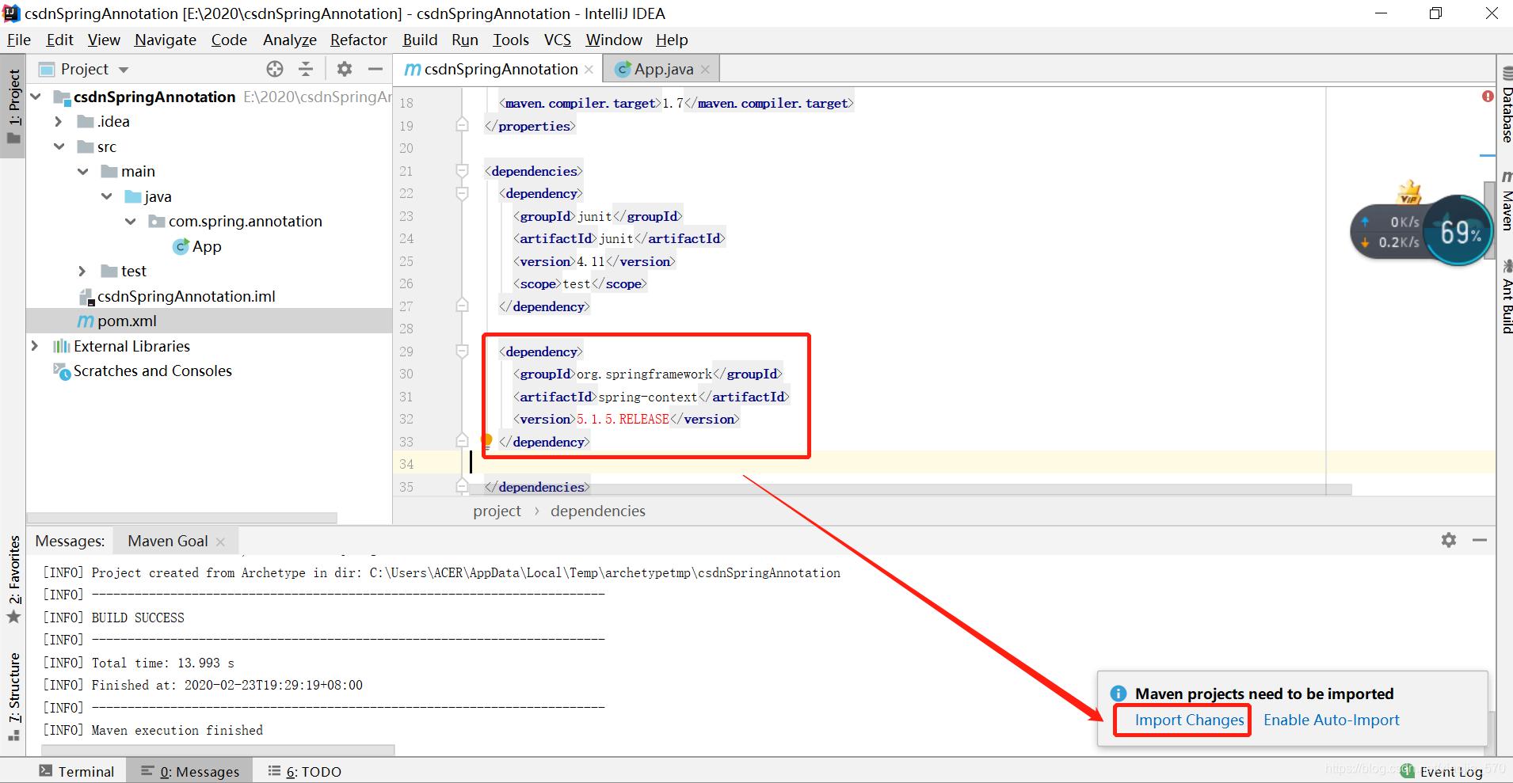Collapse the src folder
This screenshot has width=1513, height=783.
[x=59, y=146]
